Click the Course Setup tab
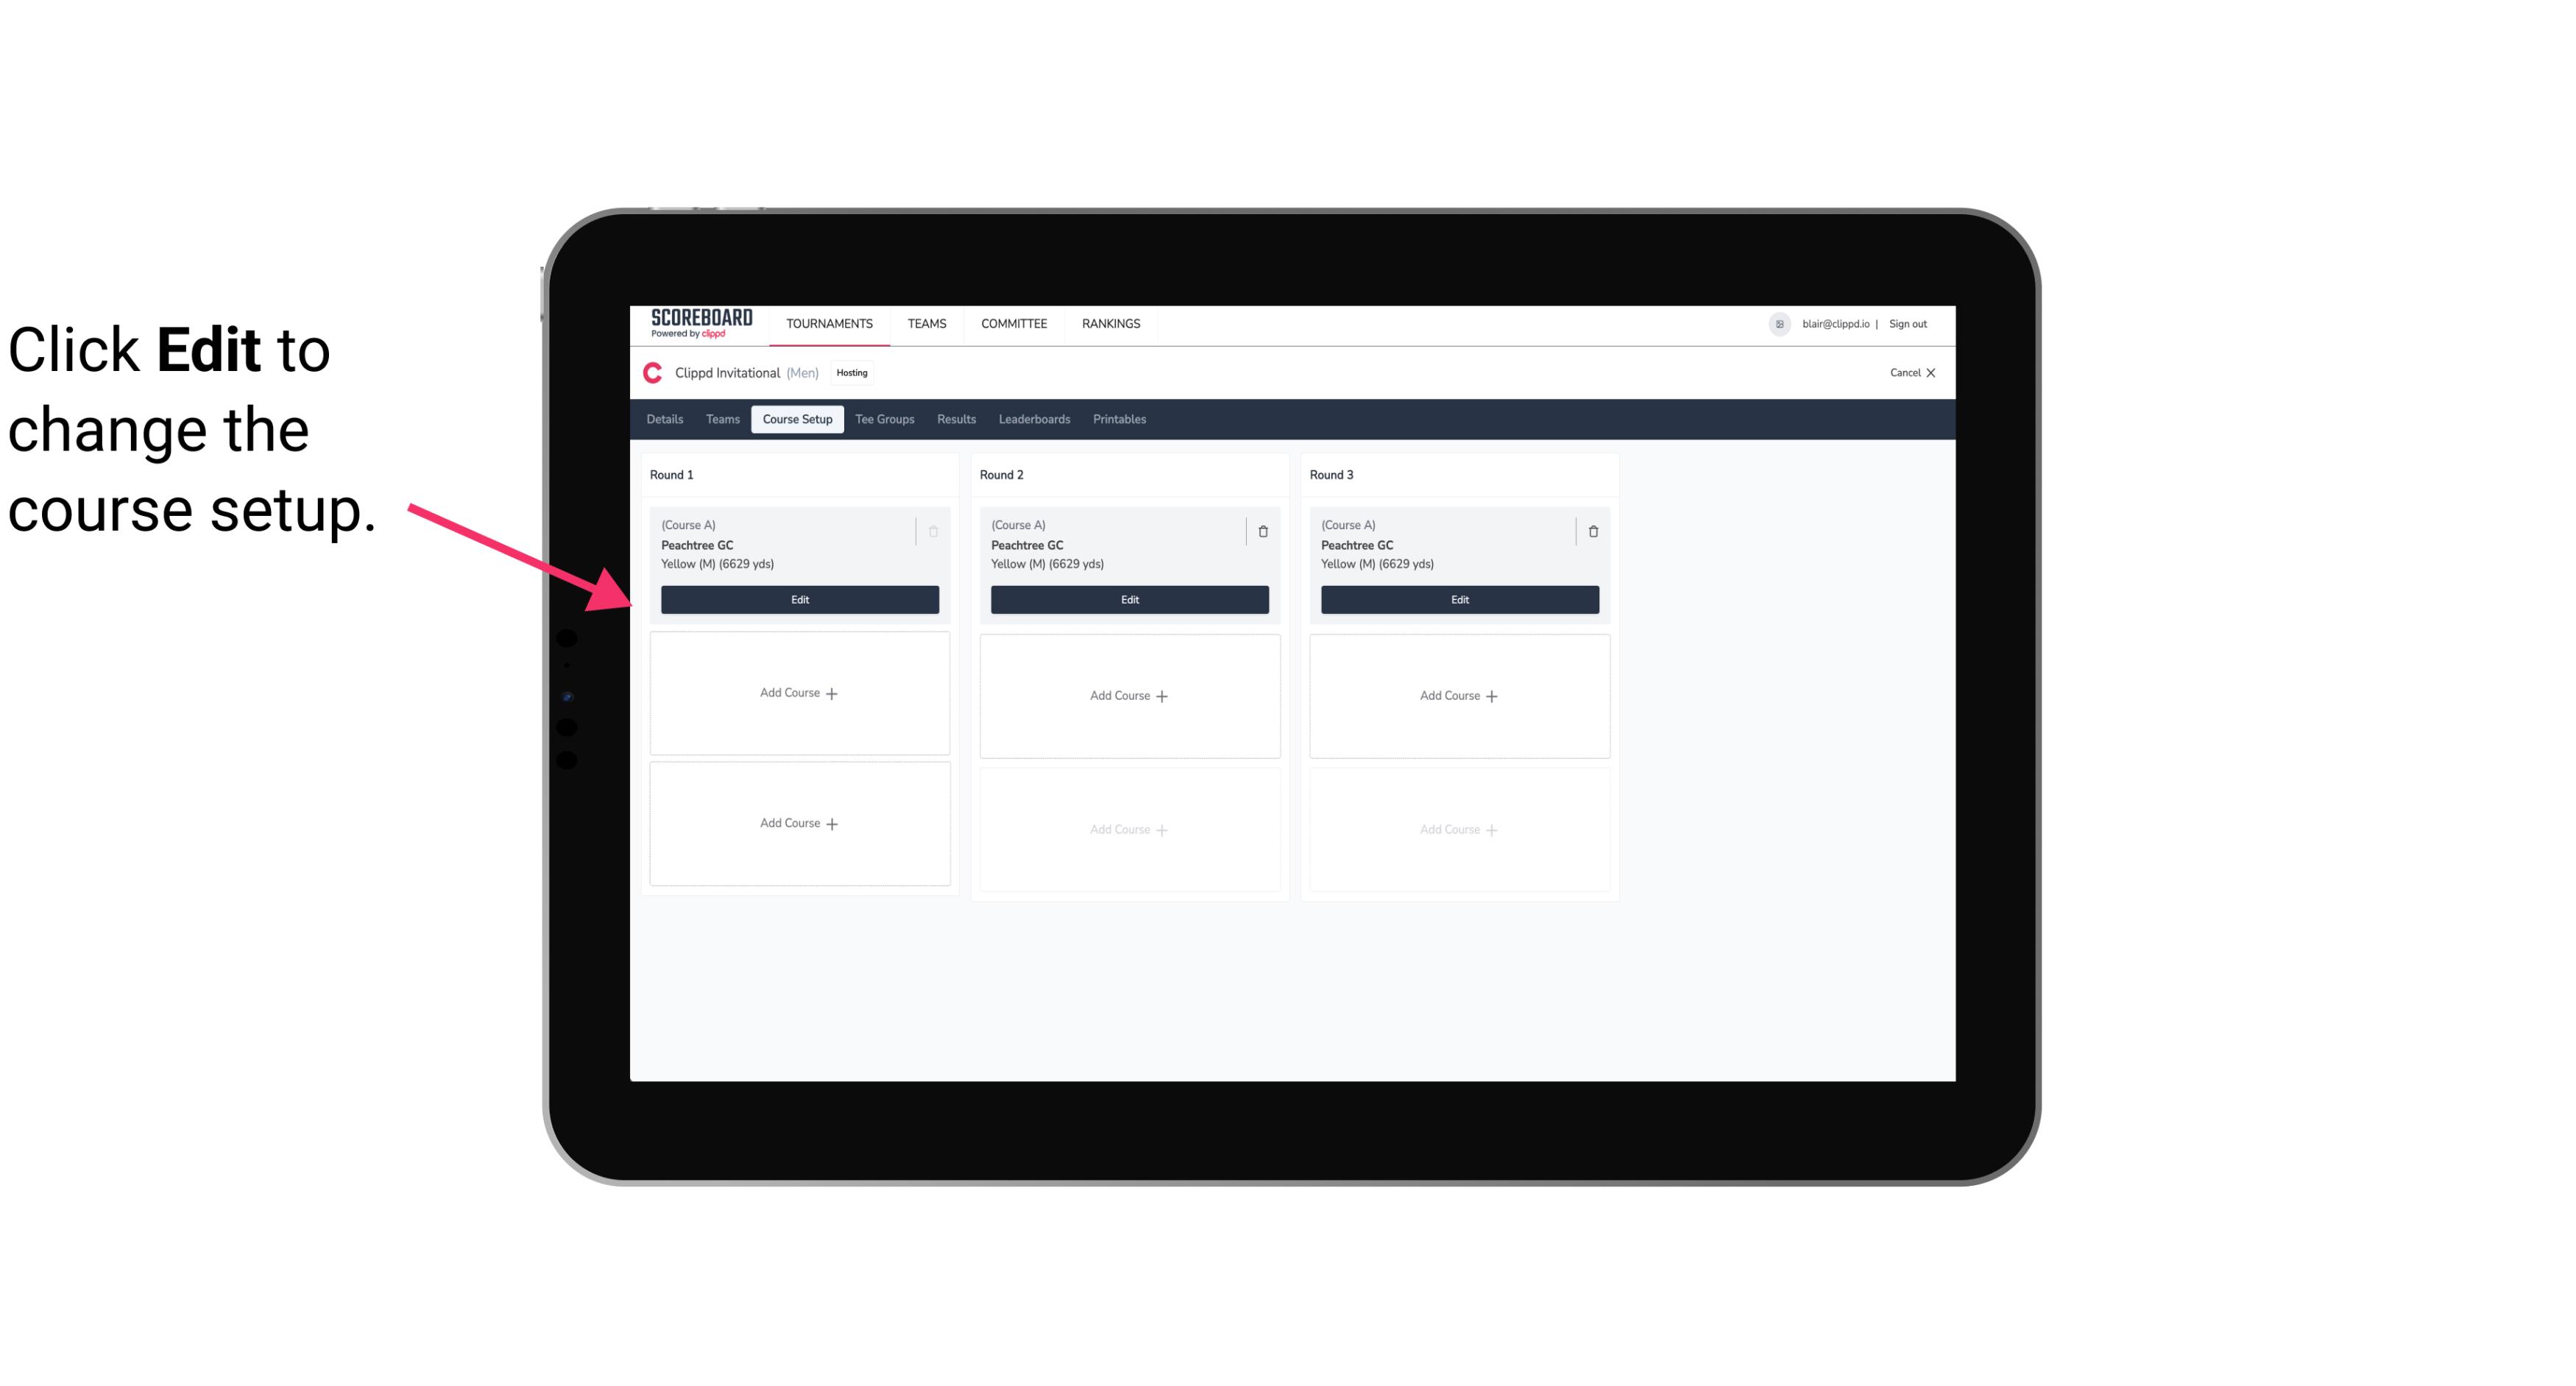Viewport: 2576px width, 1386px height. tap(796, 418)
